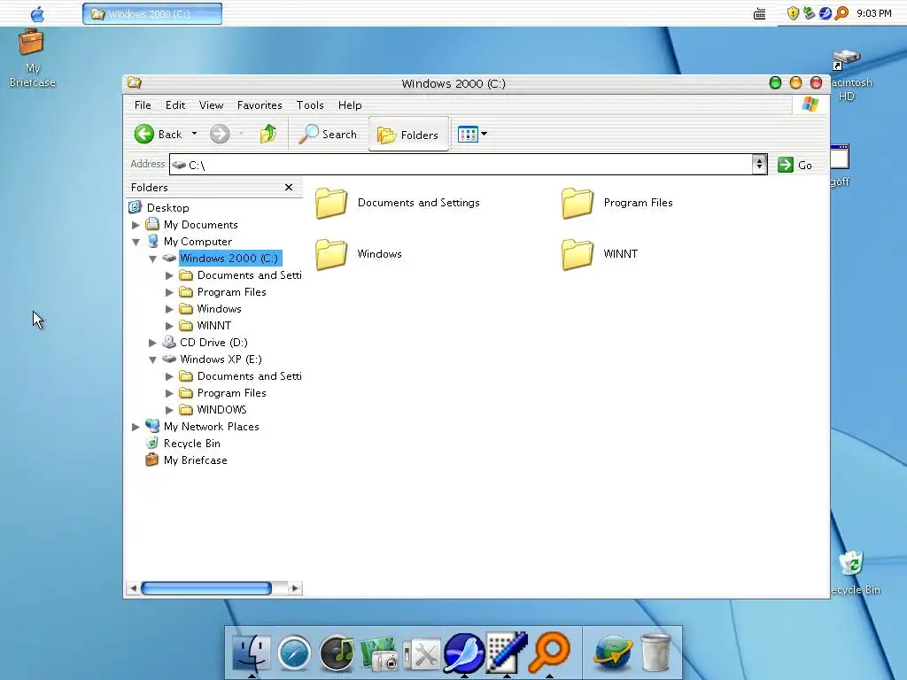Viewport: 907px width, 680px height.
Task: Collapse Windows XP (E:) tree node
Action: [152, 359]
